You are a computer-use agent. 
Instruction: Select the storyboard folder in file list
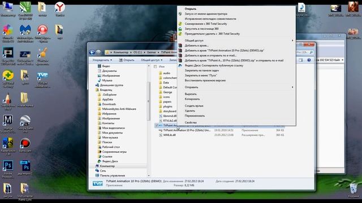167,111
